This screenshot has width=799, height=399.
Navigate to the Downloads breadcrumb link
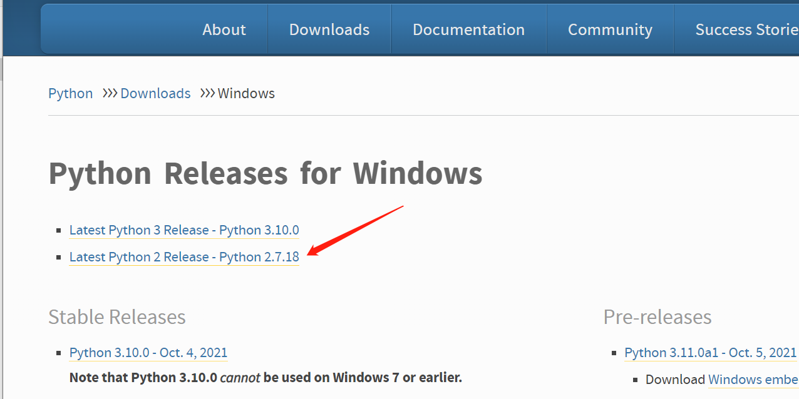tap(155, 94)
